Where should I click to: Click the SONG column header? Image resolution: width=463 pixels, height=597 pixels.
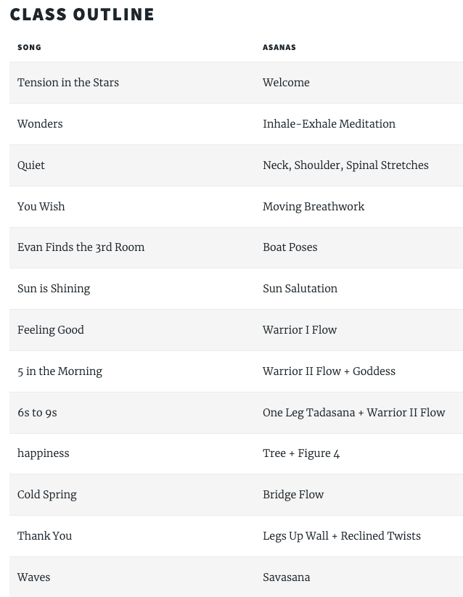[29, 47]
